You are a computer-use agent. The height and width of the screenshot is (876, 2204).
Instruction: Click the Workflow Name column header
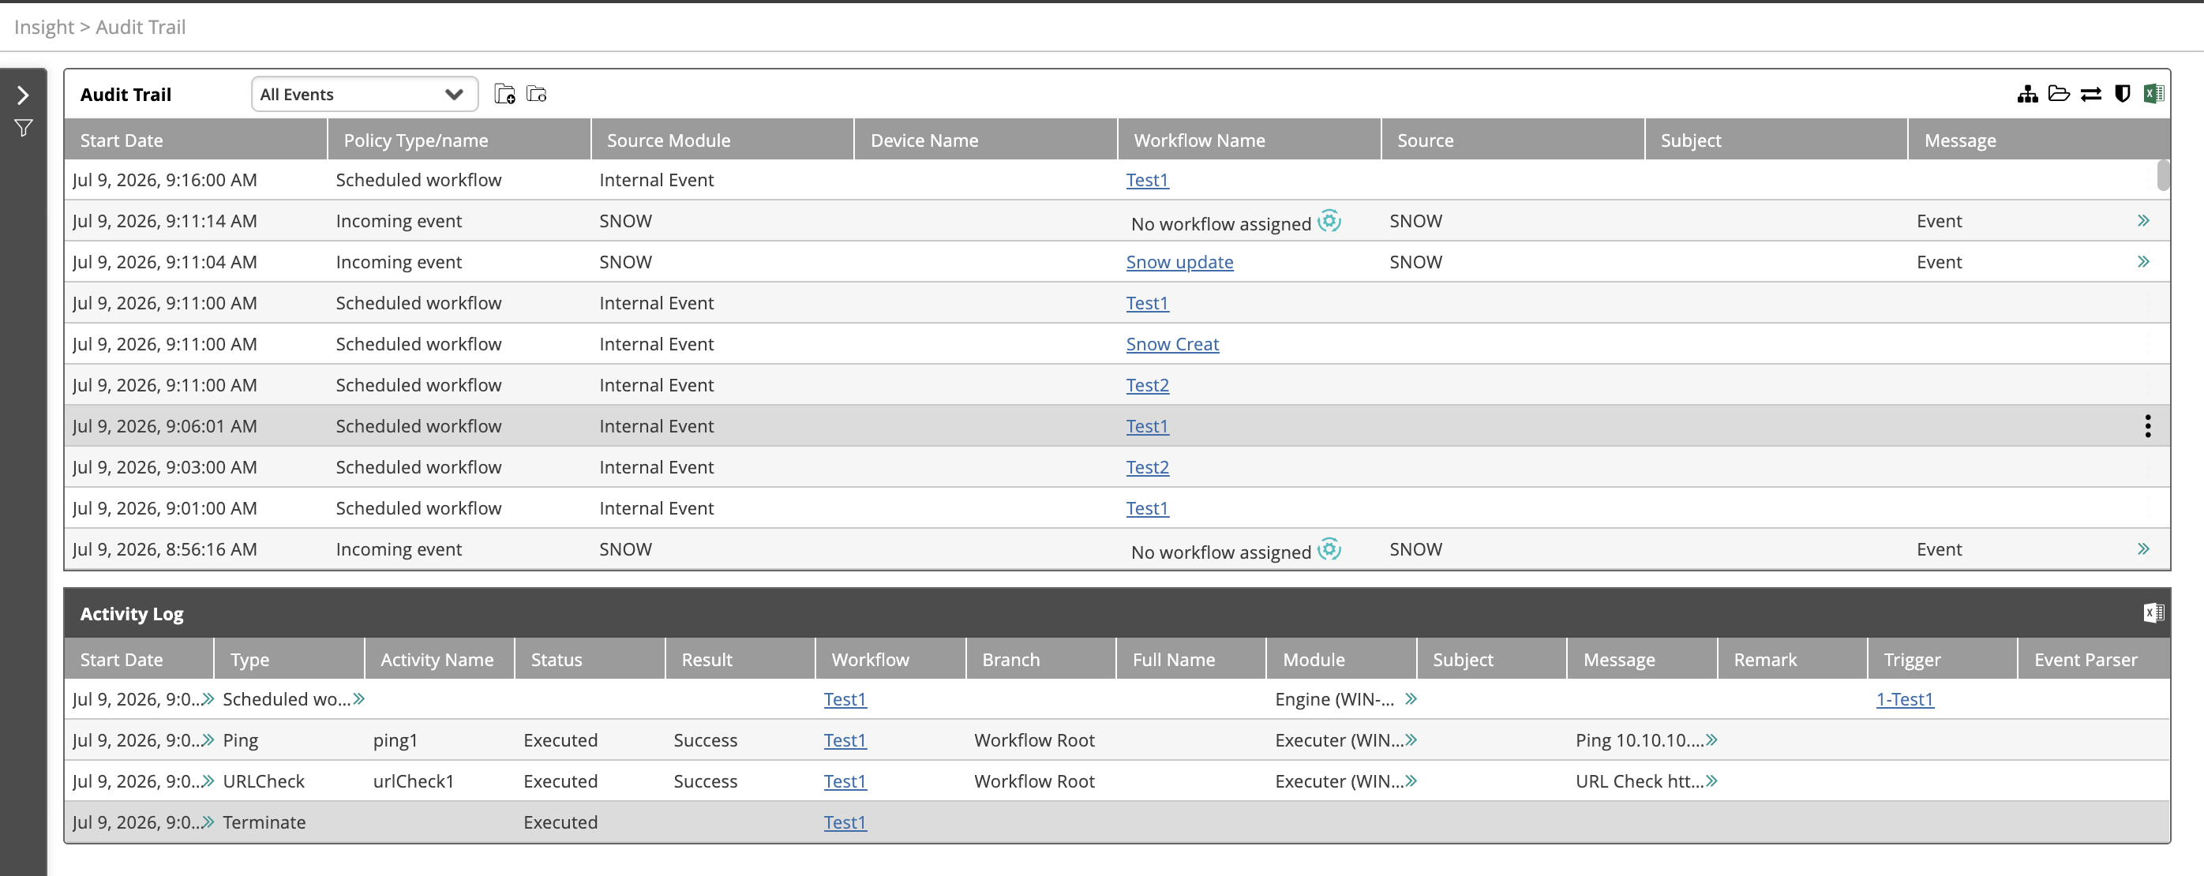[x=1249, y=140]
